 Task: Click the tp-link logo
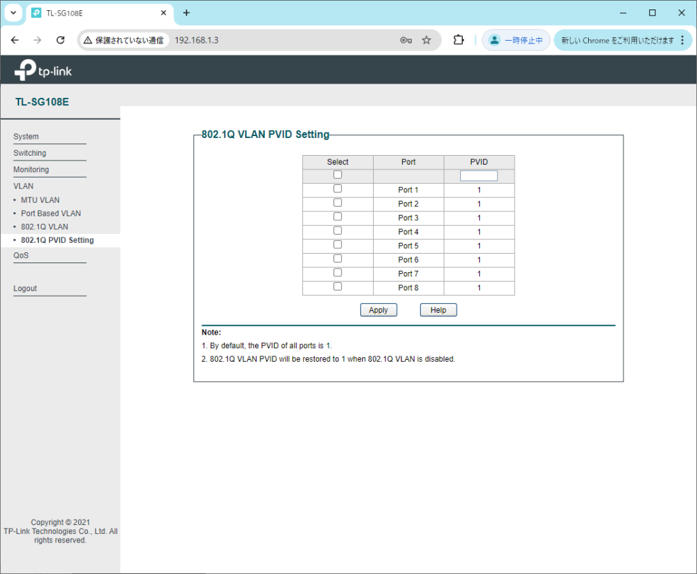(44, 70)
